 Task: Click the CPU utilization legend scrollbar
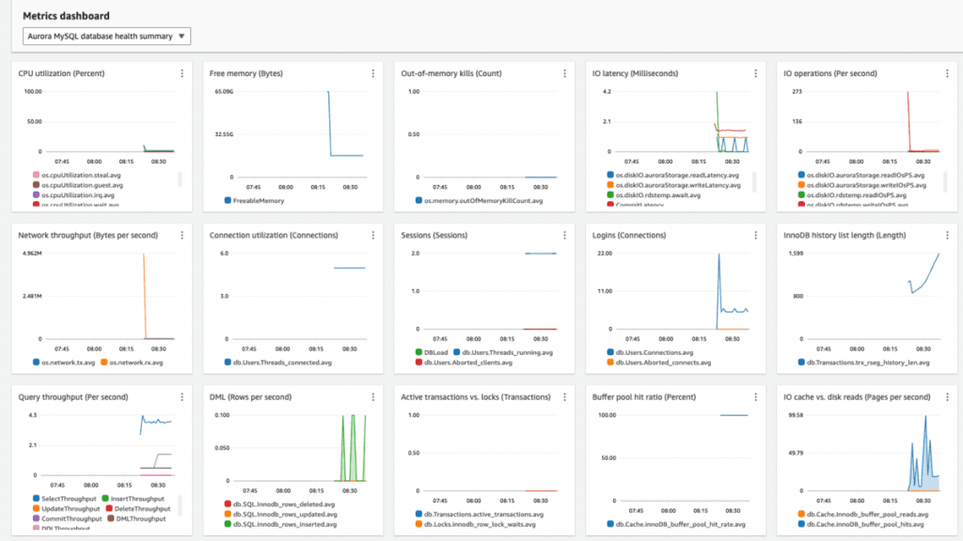click(180, 178)
